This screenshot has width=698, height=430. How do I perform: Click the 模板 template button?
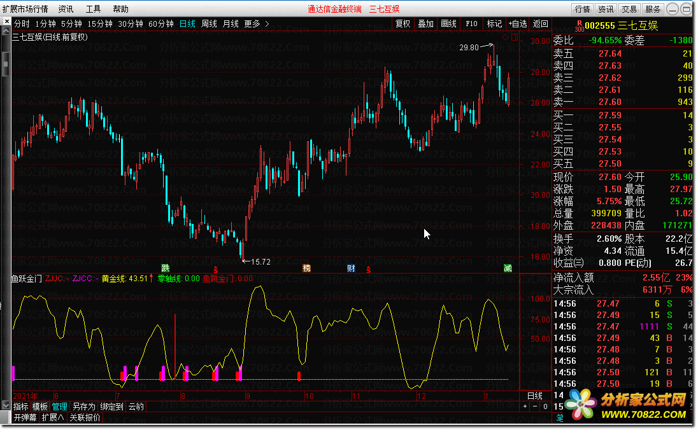(x=39, y=406)
